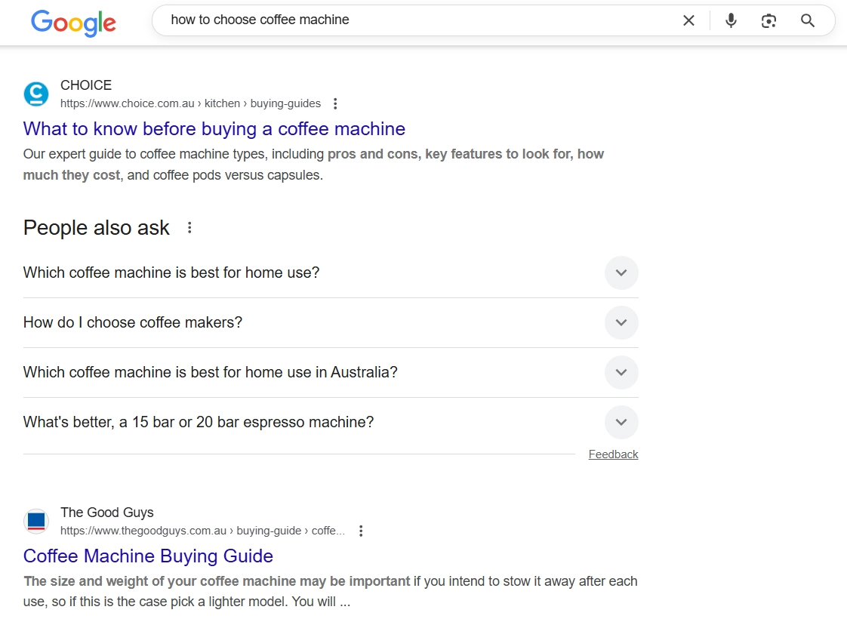Click the magnifying glass search icon
This screenshot has height=622, width=847.
tap(807, 20)
